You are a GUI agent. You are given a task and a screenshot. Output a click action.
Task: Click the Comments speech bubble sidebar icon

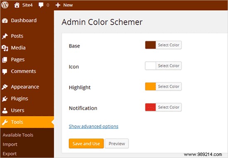tap(5, 72)
